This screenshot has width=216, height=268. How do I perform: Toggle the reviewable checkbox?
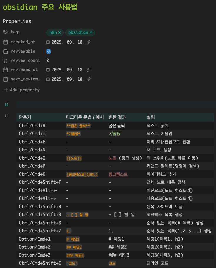tap(49, 52)
